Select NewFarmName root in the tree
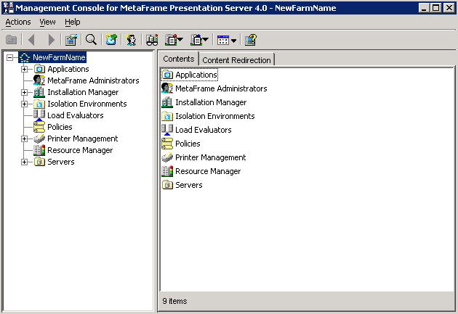This screenshot has height=314, width=458. [59, 57]
